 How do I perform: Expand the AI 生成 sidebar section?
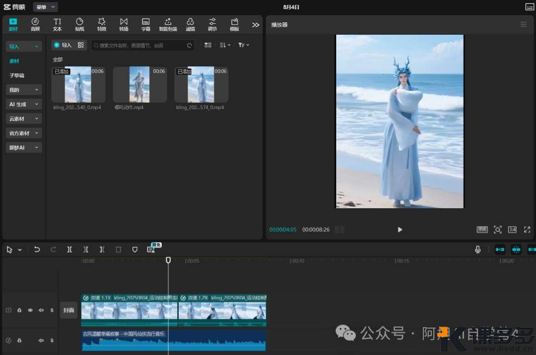24,104
